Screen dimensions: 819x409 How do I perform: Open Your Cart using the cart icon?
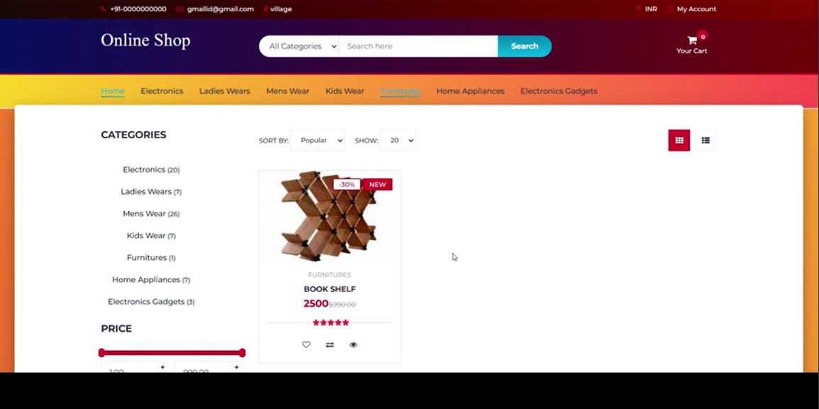point(691,40)
